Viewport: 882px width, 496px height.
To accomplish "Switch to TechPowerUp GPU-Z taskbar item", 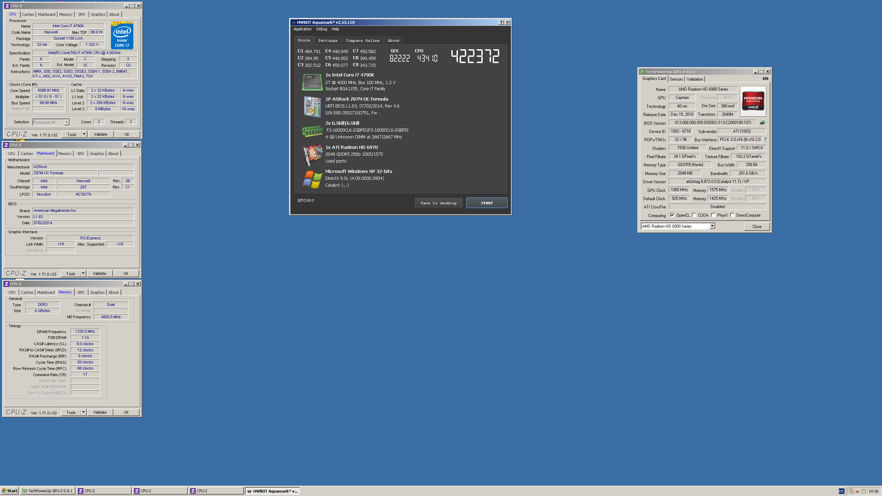I will pos(47,491).
